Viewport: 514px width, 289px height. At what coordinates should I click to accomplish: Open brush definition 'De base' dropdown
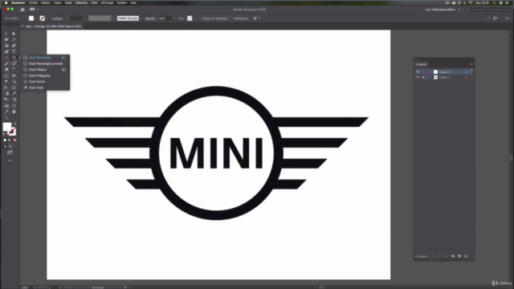[x=141, y=18]
